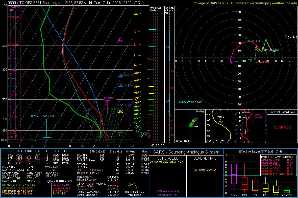Click the Prob EF2+ Given Supercell header
This screenshot has height=198, width=298.
(277, 157)
